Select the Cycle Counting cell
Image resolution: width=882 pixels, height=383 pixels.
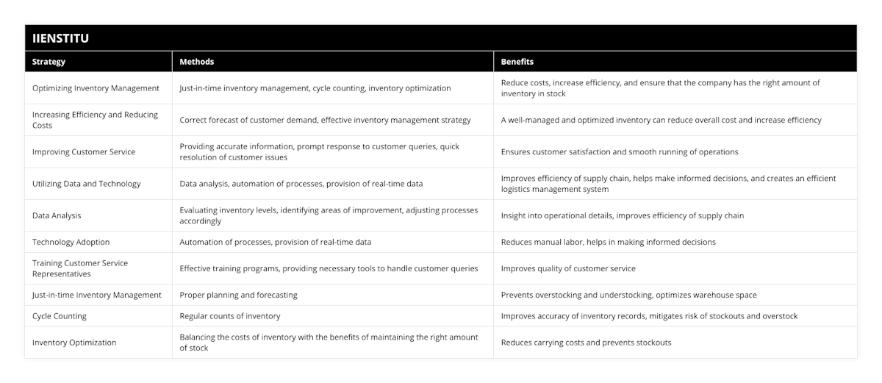tap(98, 316)
